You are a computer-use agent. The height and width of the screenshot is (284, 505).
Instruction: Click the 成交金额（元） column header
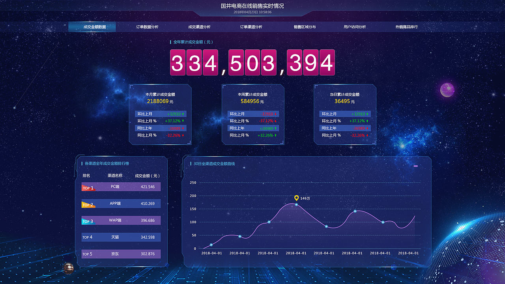click(x=148, y=176)
